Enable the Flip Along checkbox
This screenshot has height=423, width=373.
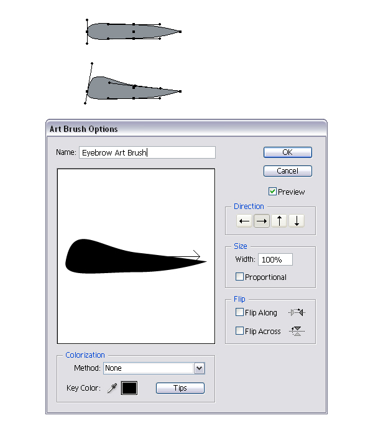point(240,313)
